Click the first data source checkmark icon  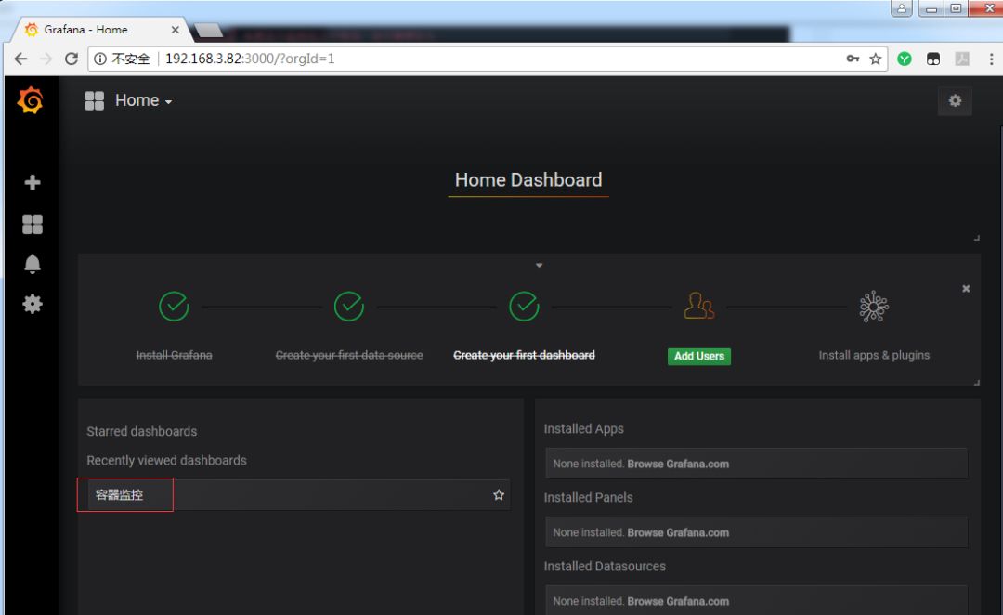tap(349, 307)
